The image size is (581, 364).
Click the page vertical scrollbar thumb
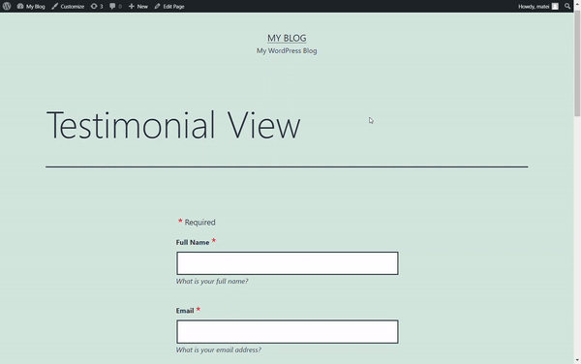577,63
